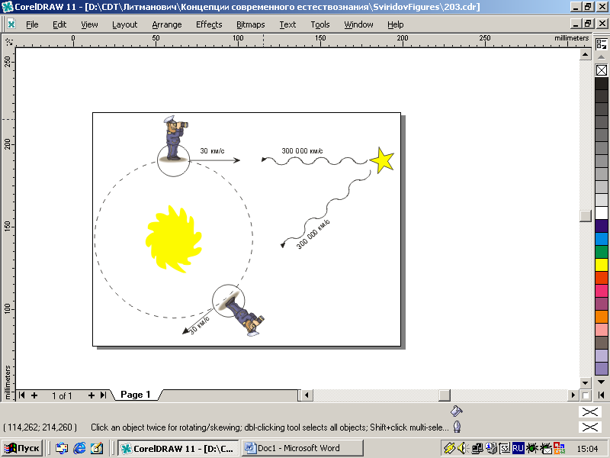The width and height of the screenshot is (610, 458).
Task: Pick the hot pink swatch in the palette
Action: pyautogui.click(x=602, y=291)
